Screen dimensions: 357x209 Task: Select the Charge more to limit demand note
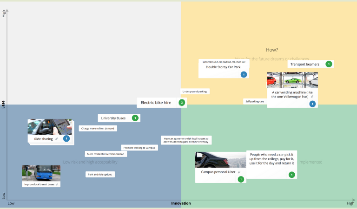[98, 128]
